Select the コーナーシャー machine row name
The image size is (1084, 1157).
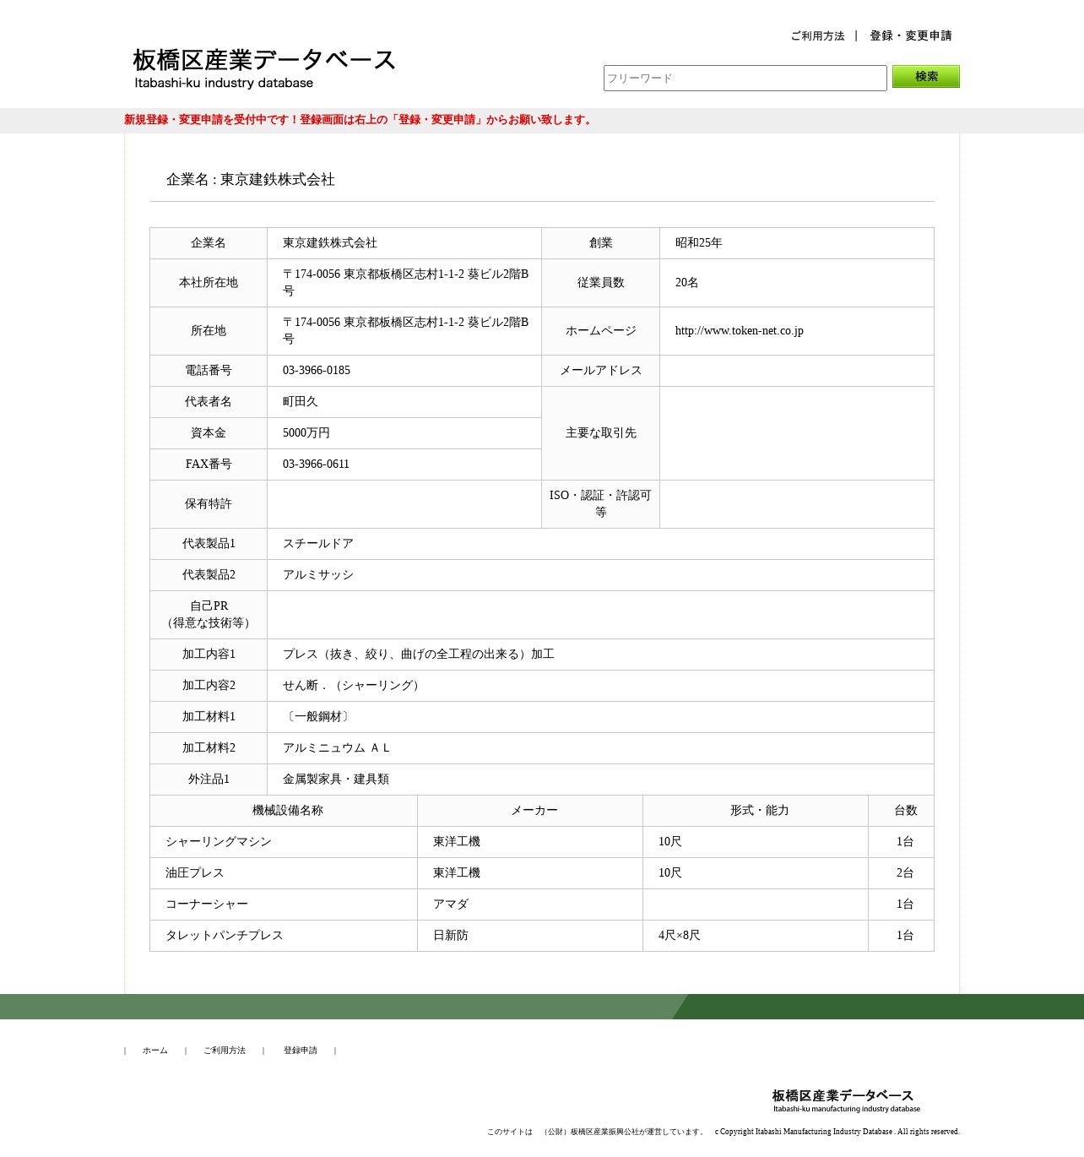coord(207,904)
